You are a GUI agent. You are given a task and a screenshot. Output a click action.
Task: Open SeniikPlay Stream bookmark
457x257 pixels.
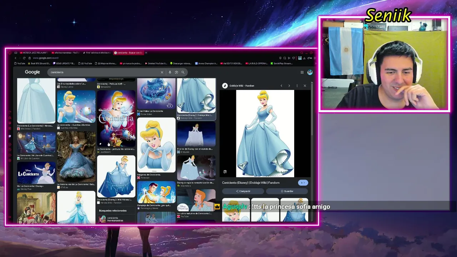(281, 64)
